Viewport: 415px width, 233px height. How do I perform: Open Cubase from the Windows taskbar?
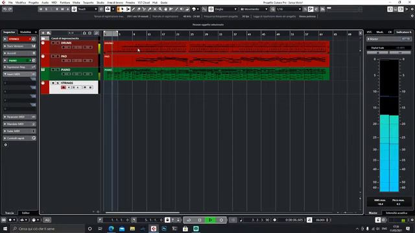(154, 228)
